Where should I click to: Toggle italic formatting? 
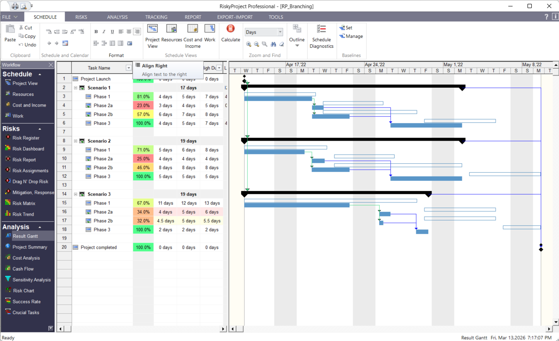[104, 31]
